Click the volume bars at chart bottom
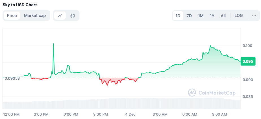The width and height of the screenshot is (261, 119). point(122,103)
